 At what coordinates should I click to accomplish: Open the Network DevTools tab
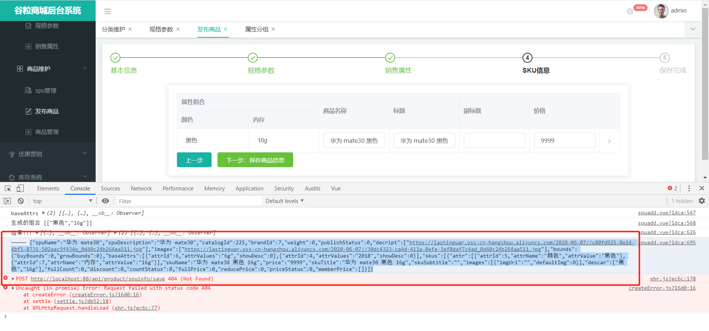coord(141,189)
